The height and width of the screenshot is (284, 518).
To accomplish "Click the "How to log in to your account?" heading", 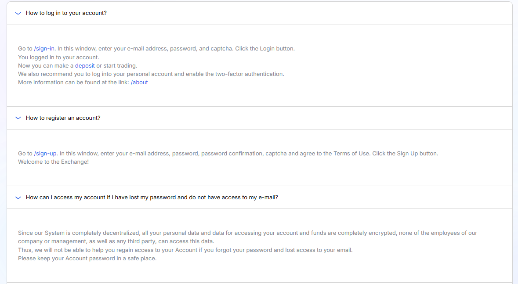I will 66,13.
